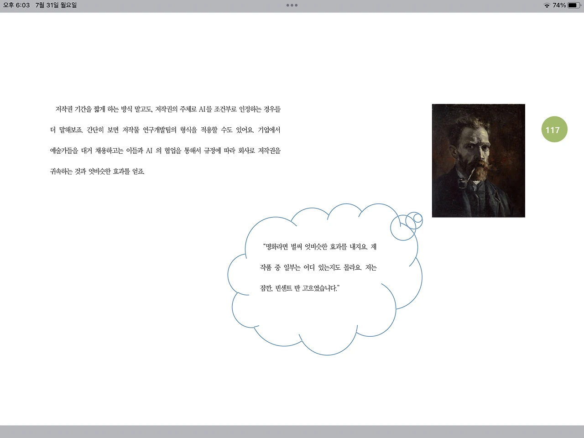Click the battery indicator at 74%
Viewport: 584px width, 438px height.
pyautogui.click(x=571, y=5)
